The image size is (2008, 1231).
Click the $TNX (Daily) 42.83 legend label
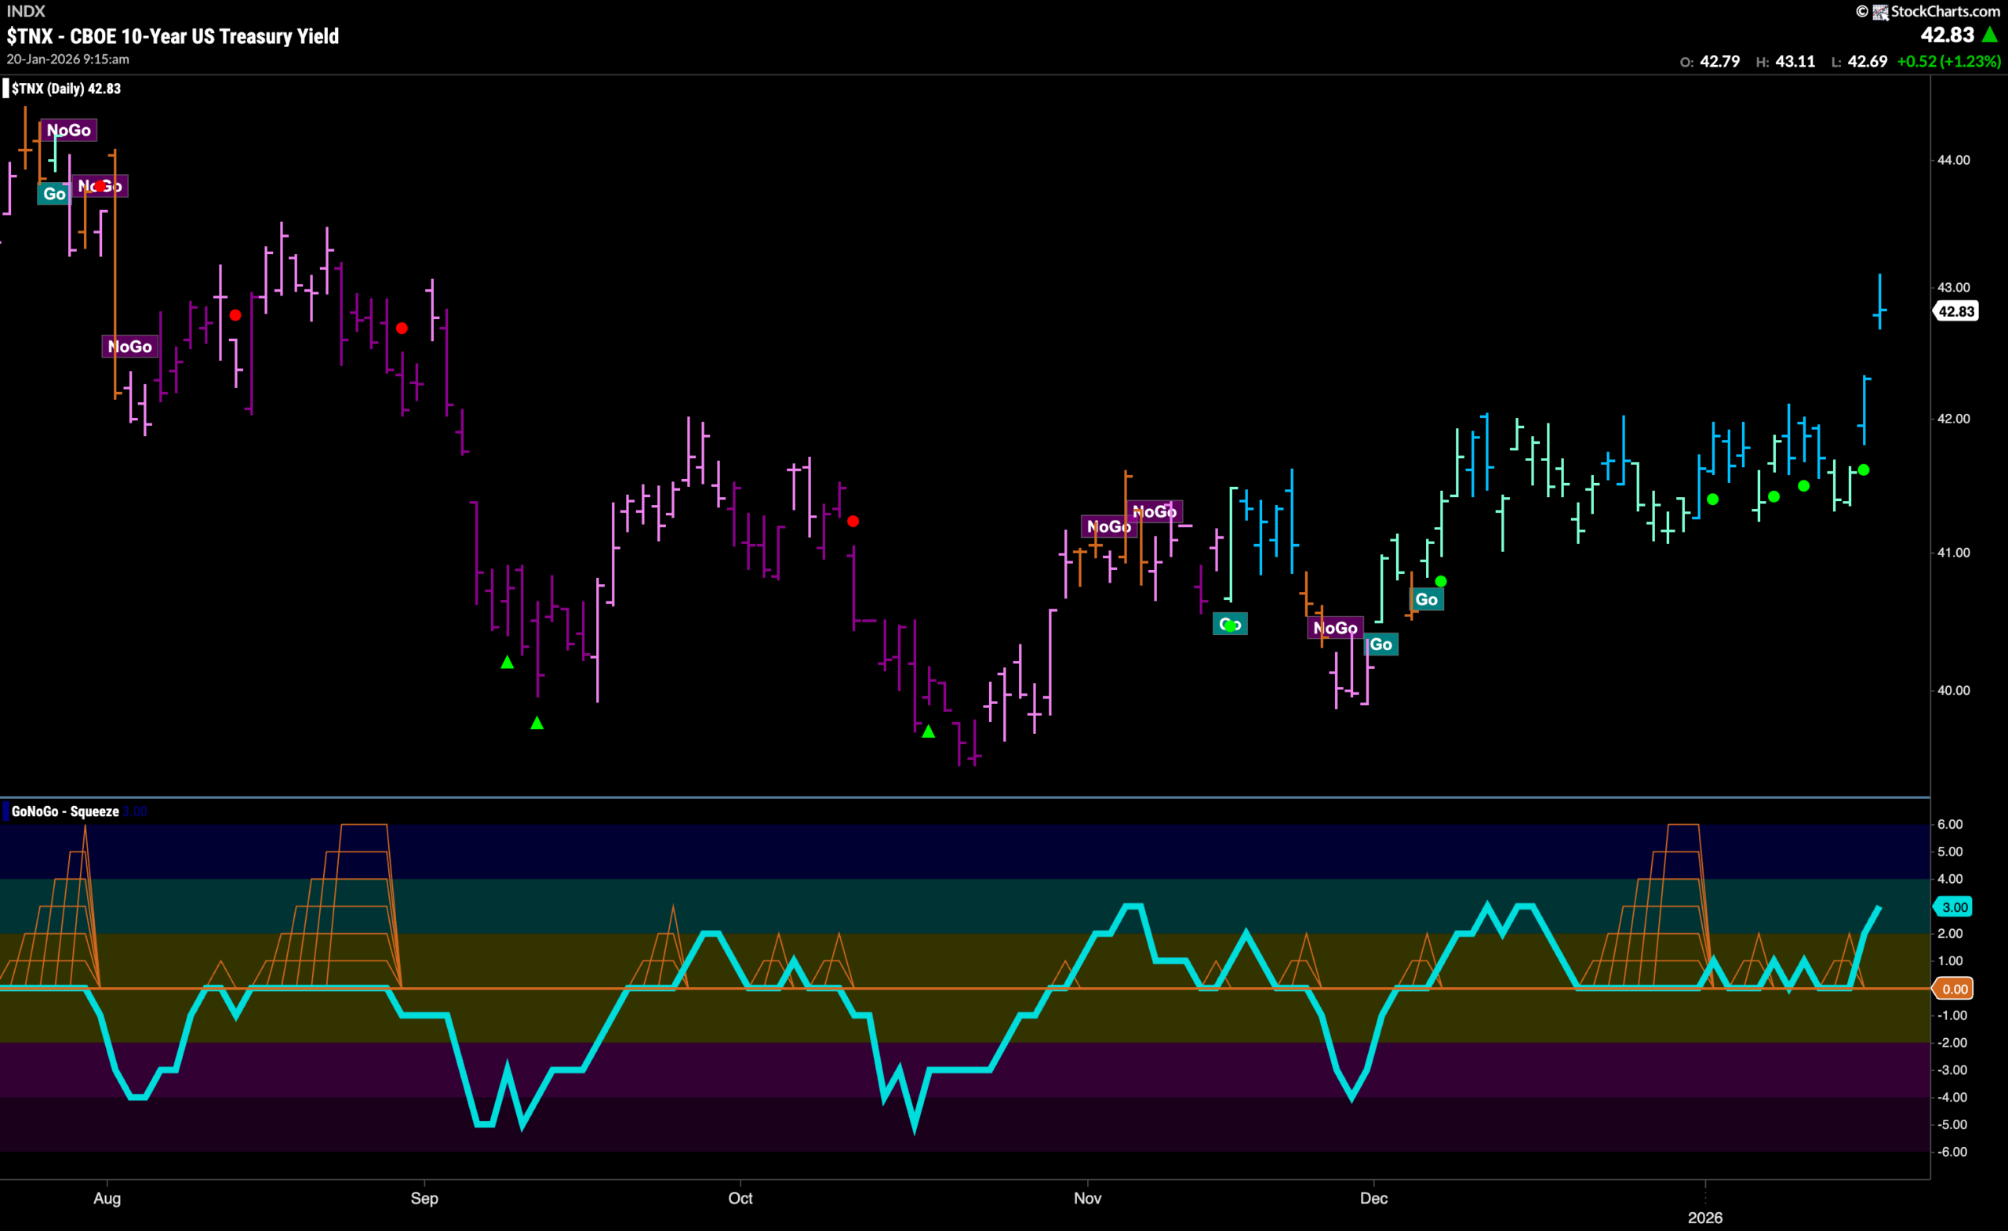66,89
